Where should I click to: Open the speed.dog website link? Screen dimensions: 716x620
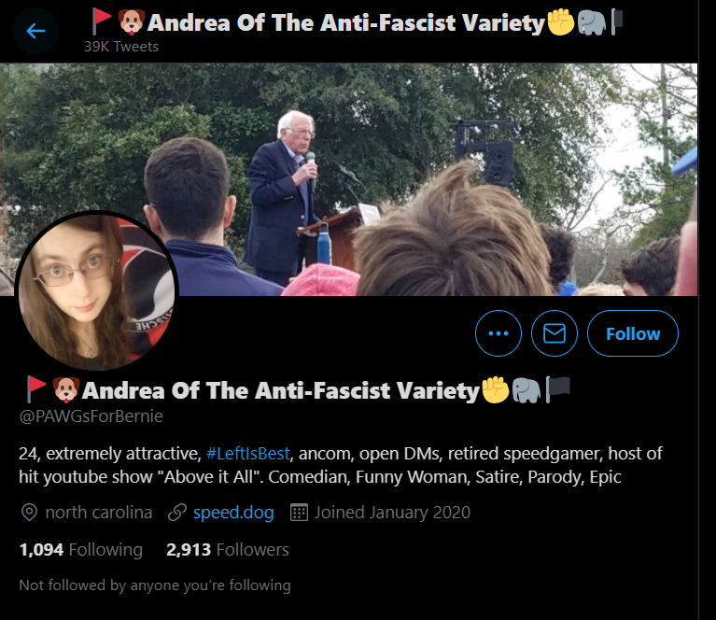(x=233, y=513)
